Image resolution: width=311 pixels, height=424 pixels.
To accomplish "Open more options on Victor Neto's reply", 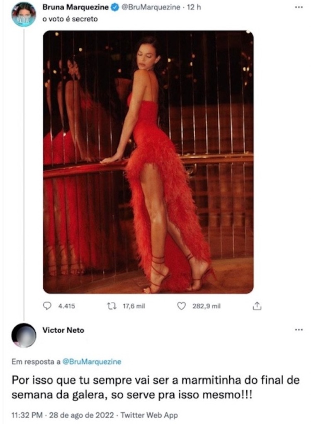I will pyautogui.click(x=298, y=330).
